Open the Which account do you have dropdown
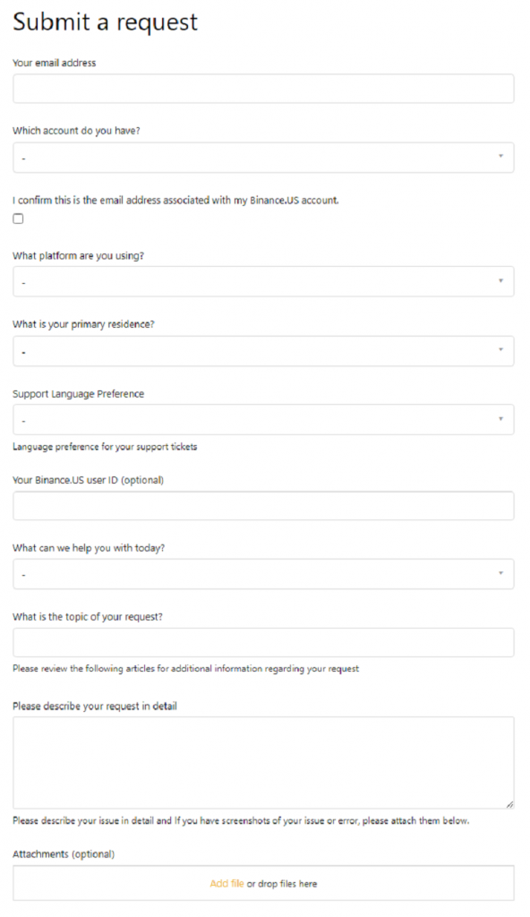The width and height of the screenshot is (530, 917). click(263, 158)
